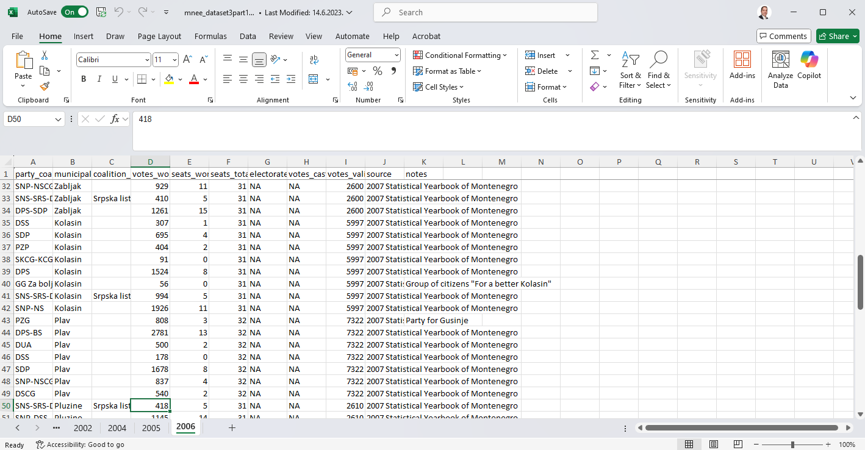Click the zoom slider in status bar
This screenshot has height=450, width=865.
(792, 445)
